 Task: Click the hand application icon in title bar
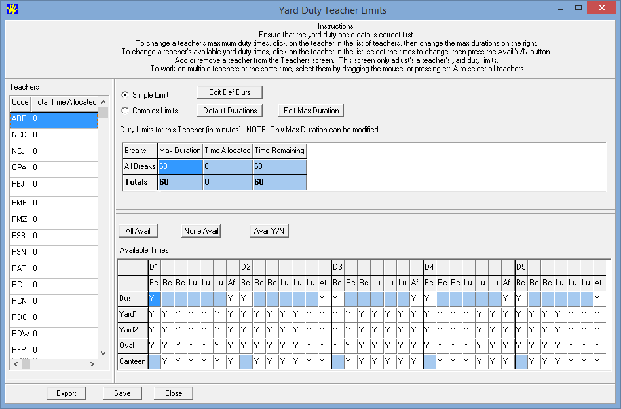click(x=12, y=9)
